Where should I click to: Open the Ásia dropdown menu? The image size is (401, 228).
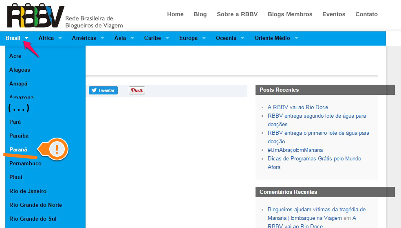(123, 38)
